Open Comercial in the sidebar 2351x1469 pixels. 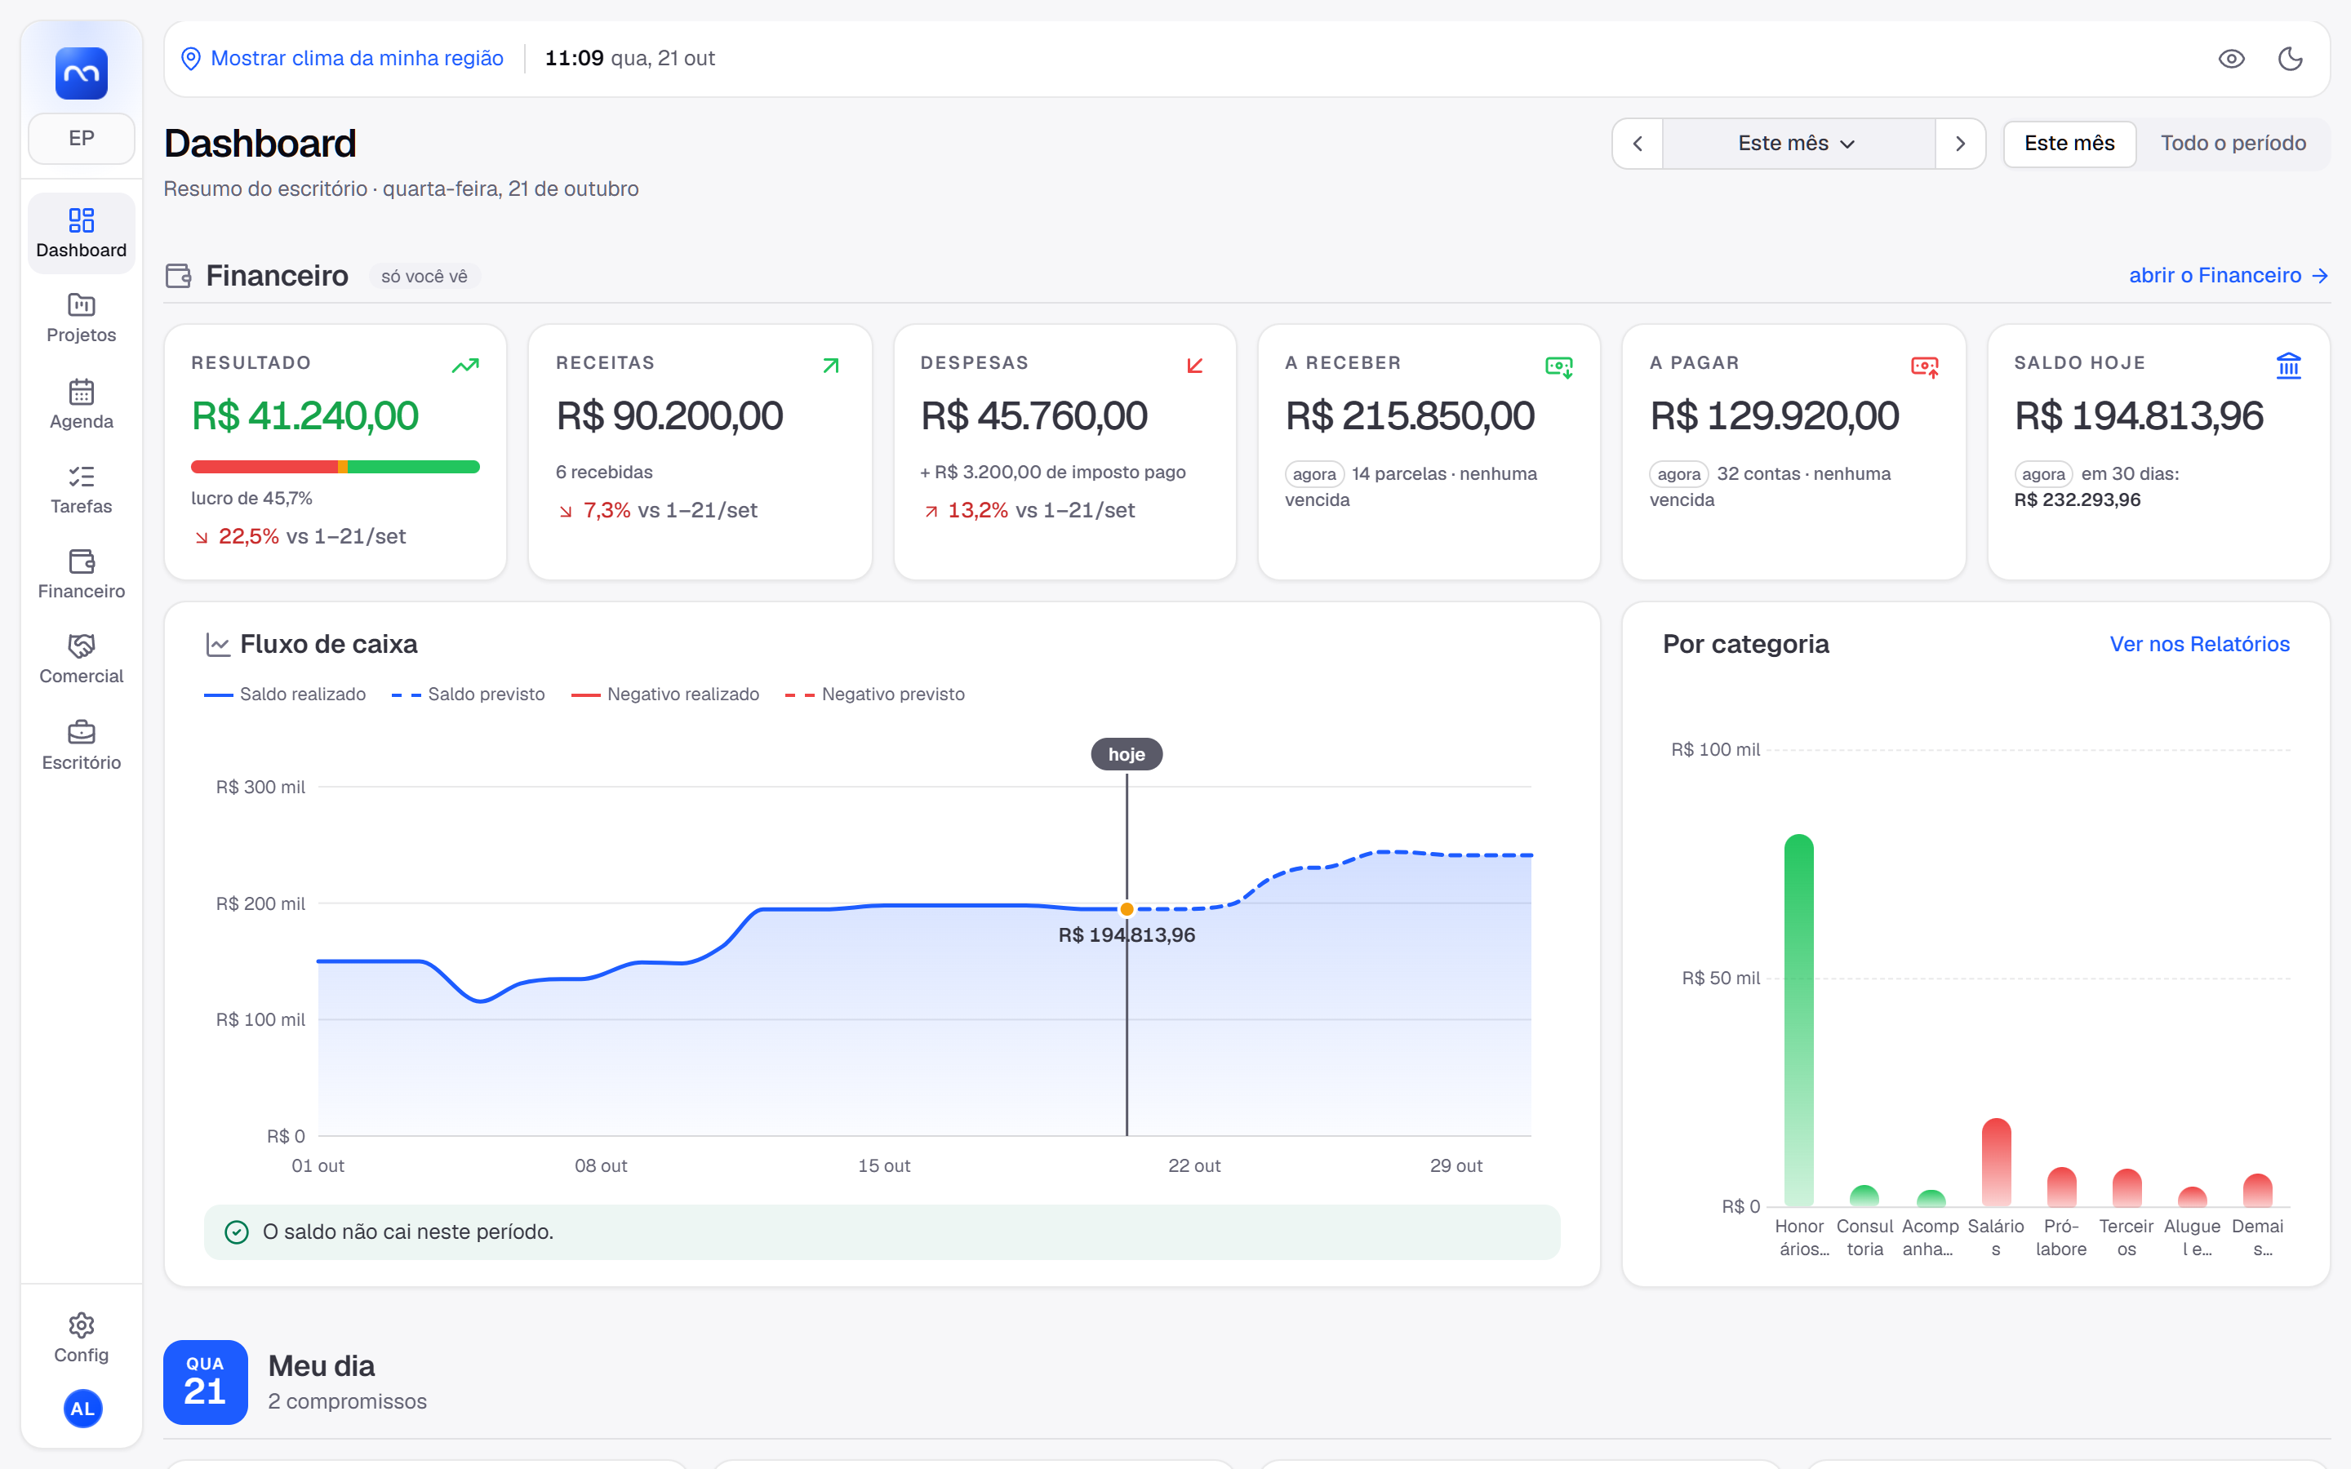pos(82,659)
